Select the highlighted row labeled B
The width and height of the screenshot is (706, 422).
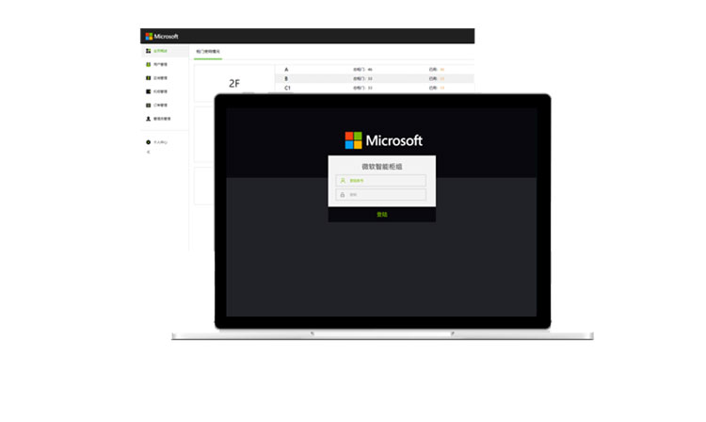tap(375, 78)
